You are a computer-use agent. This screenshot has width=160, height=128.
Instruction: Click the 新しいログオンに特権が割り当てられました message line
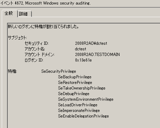[x=43, y=27]
